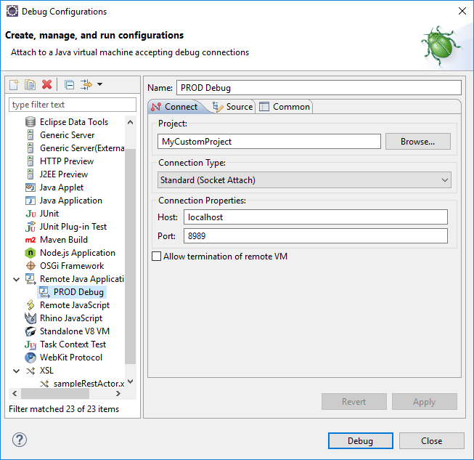Click the Browse... project button
This screenshot has height=460, width=474.
418,141
